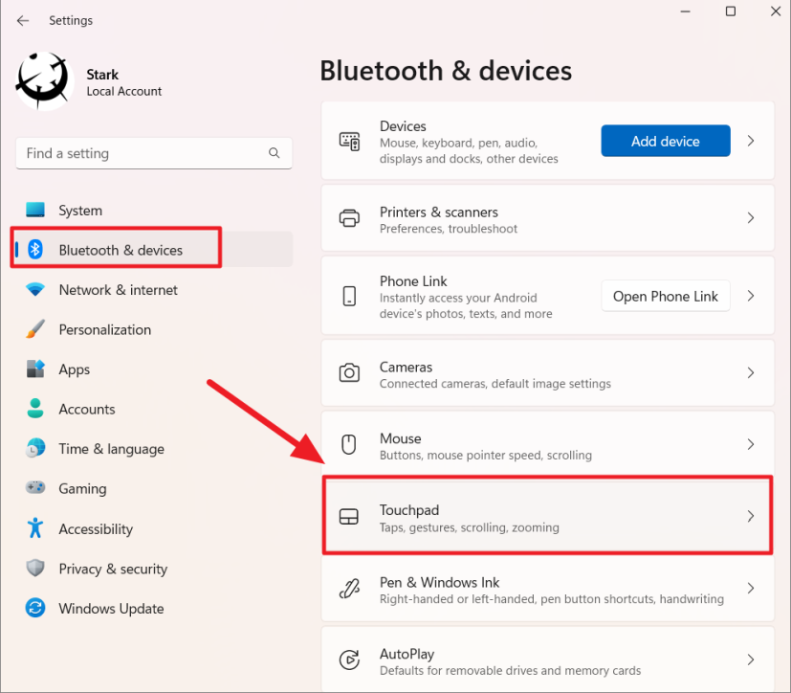Image resolution: width=791 pixels, height=693 pixels.
Task: Expand the Phone Link row chevron
Action: coord(751,296)
